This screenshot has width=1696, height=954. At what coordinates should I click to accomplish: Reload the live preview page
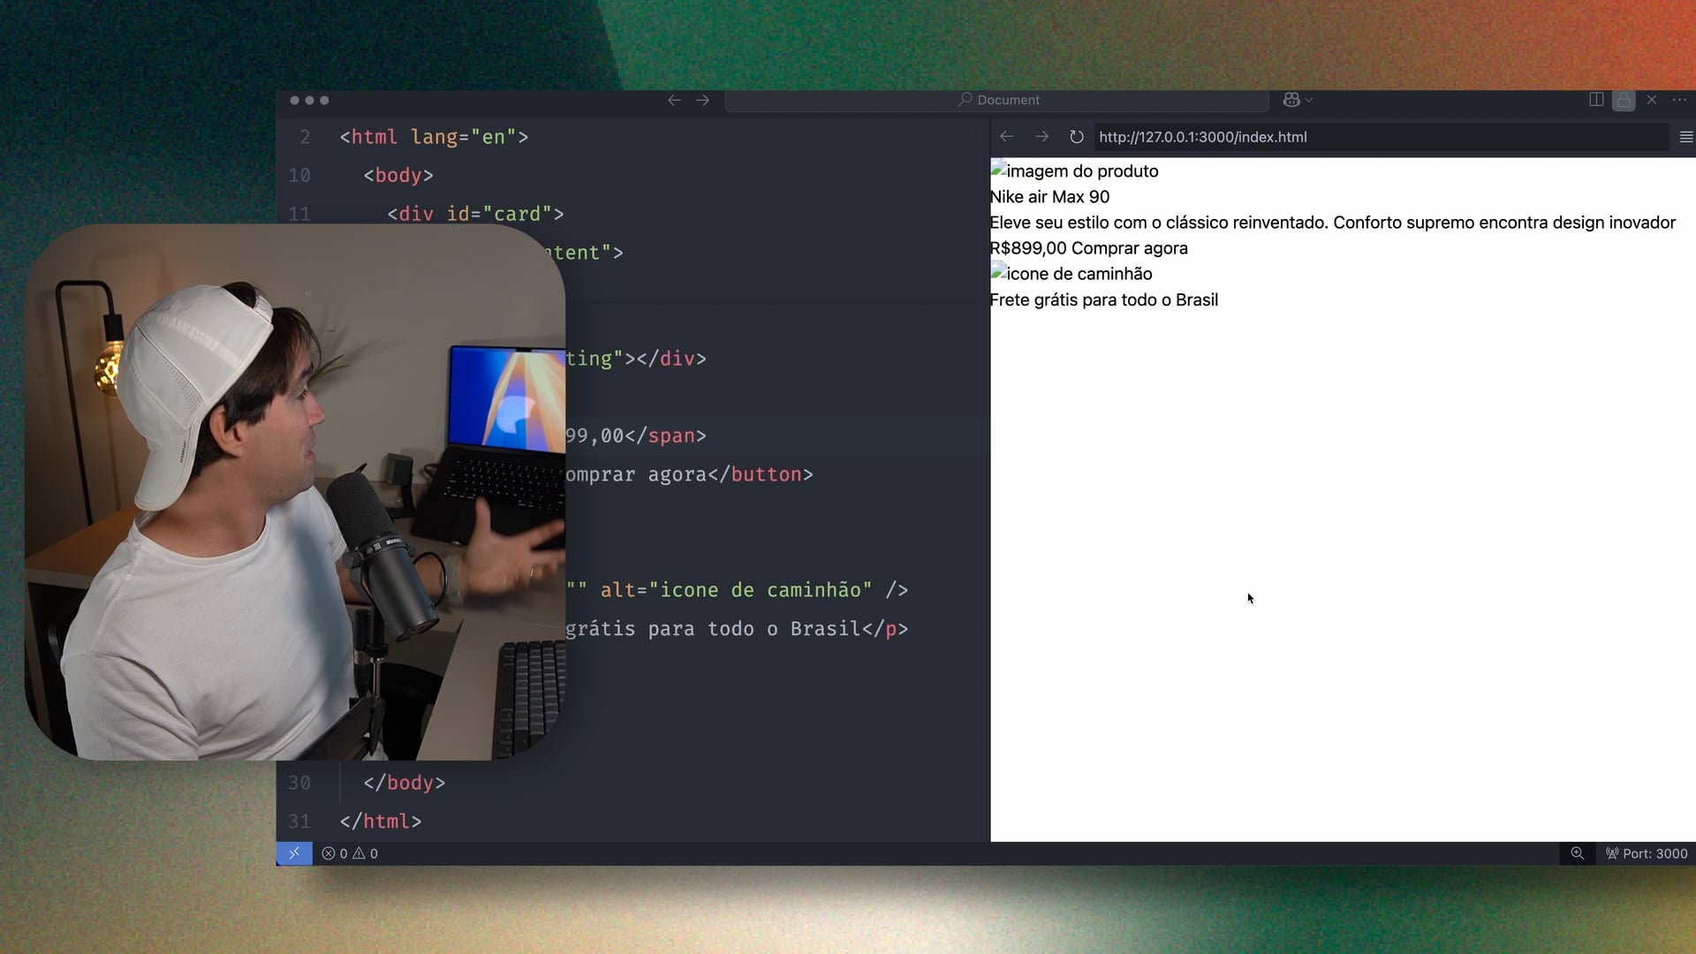coord(1076,137)
